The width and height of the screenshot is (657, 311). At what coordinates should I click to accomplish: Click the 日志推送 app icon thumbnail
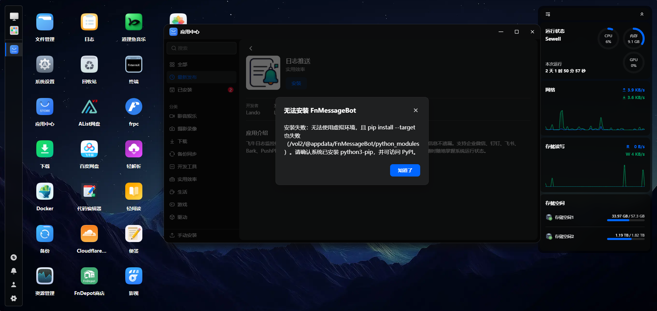click(x=263, y=73)
